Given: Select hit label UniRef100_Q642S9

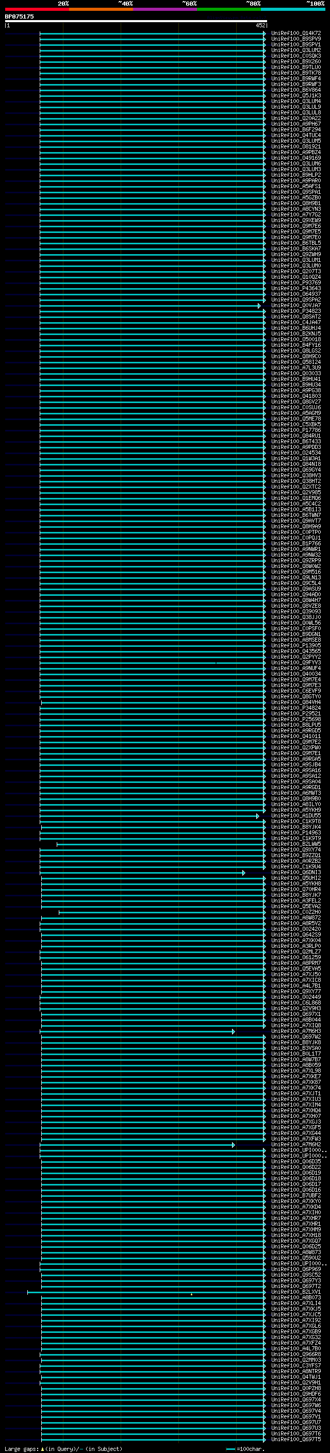Looking at the screenshot, I should coord(295,935).
